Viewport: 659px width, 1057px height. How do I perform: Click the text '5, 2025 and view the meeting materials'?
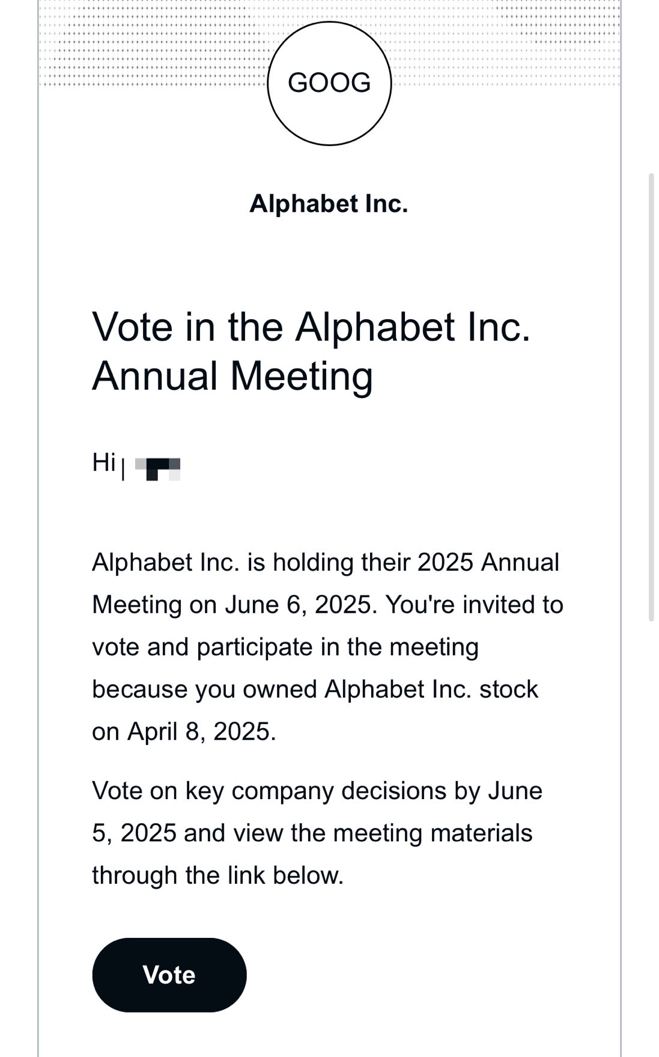[x=312, y=833]
